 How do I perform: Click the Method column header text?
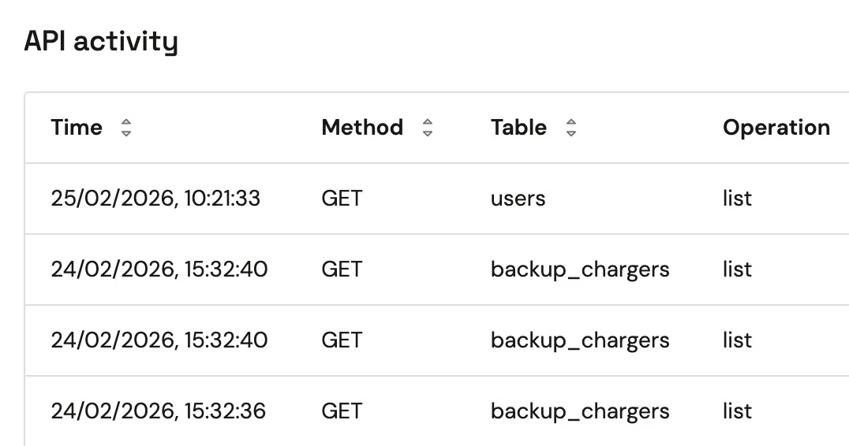point(362,128)
